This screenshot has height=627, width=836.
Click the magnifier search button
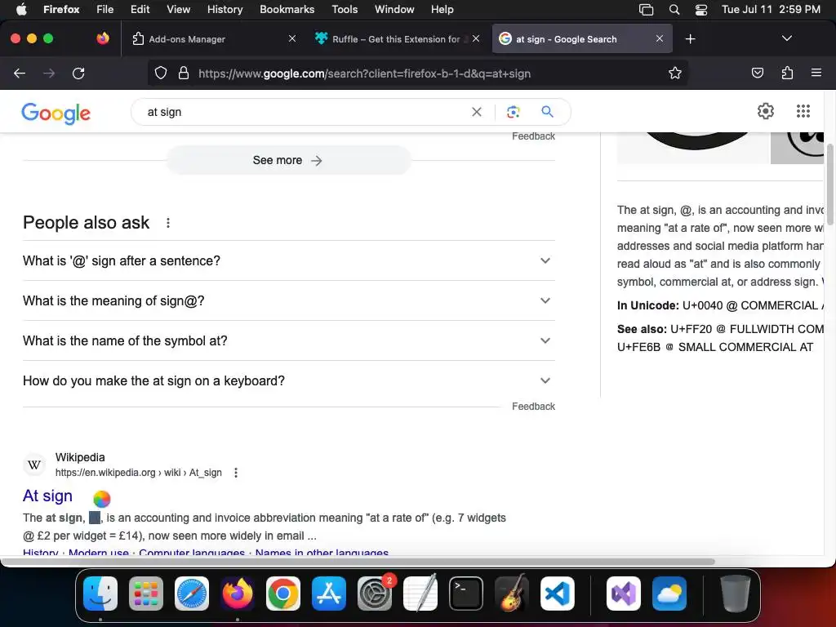(547, 111)
